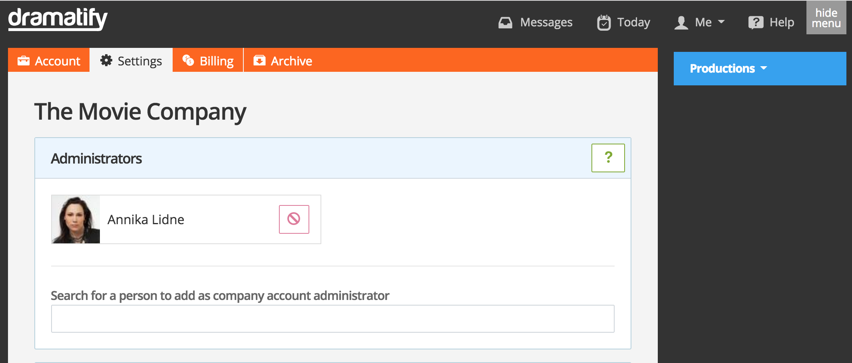Click the dramatify logo
Screen dimensions: 852x363
tap(58, 19)
